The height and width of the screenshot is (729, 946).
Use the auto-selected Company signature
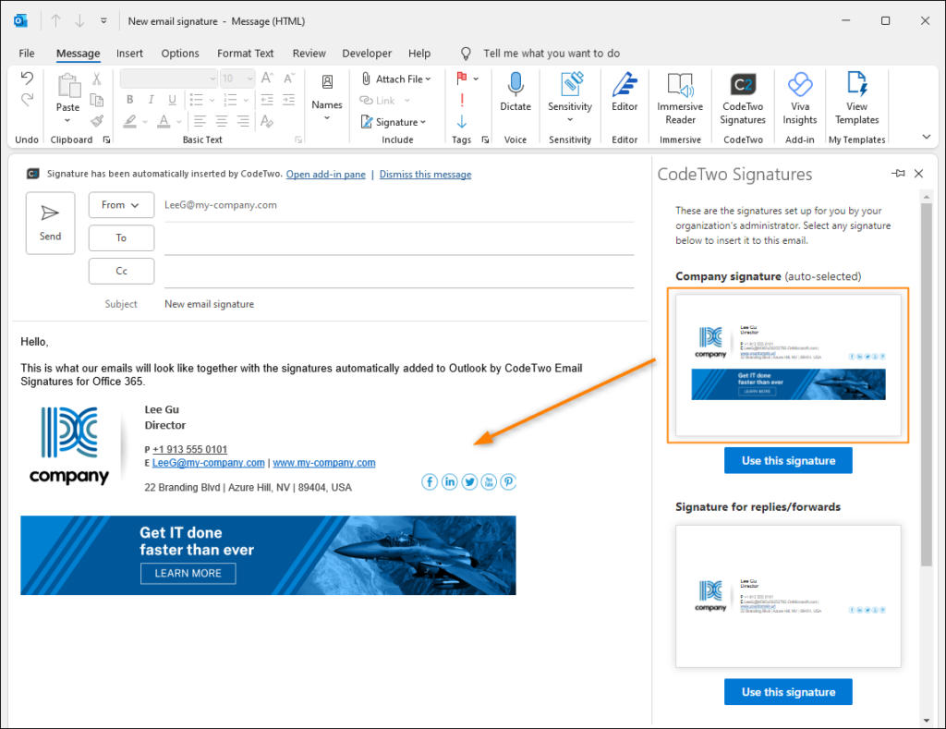point(788,460)
